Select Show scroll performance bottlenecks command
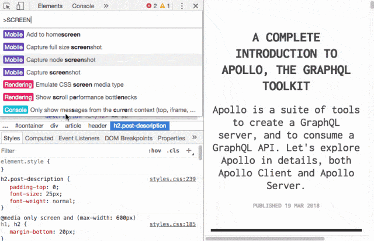The image size is (374, 241). coord(101,97)
